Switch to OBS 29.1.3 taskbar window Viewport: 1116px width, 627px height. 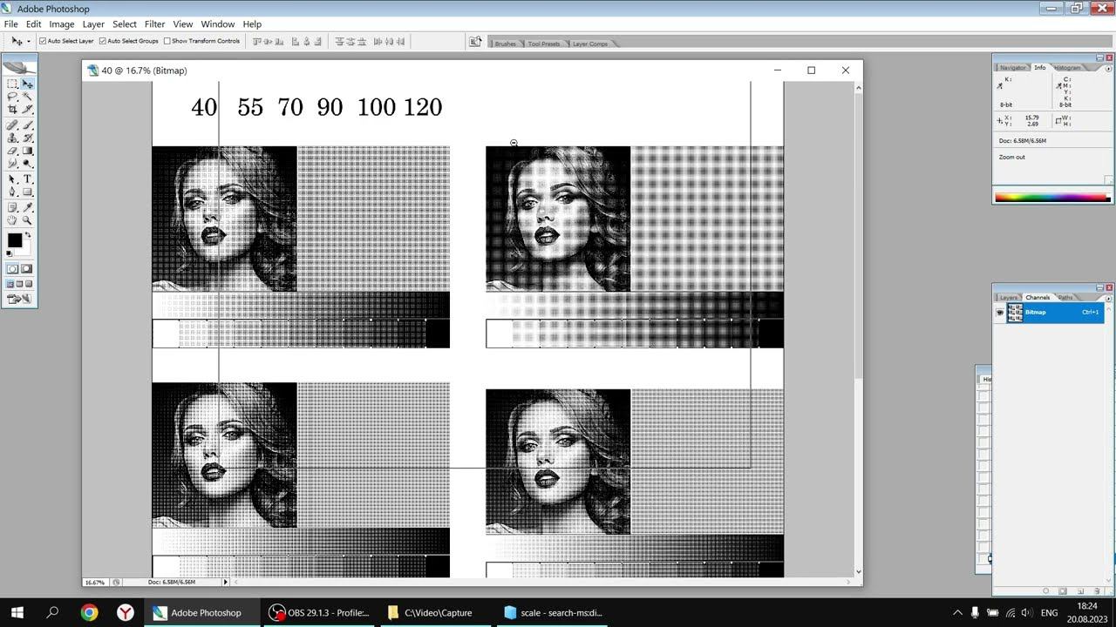click(319, 612)
